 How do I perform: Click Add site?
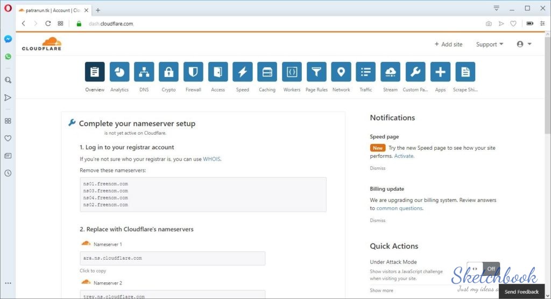(448, 44)
